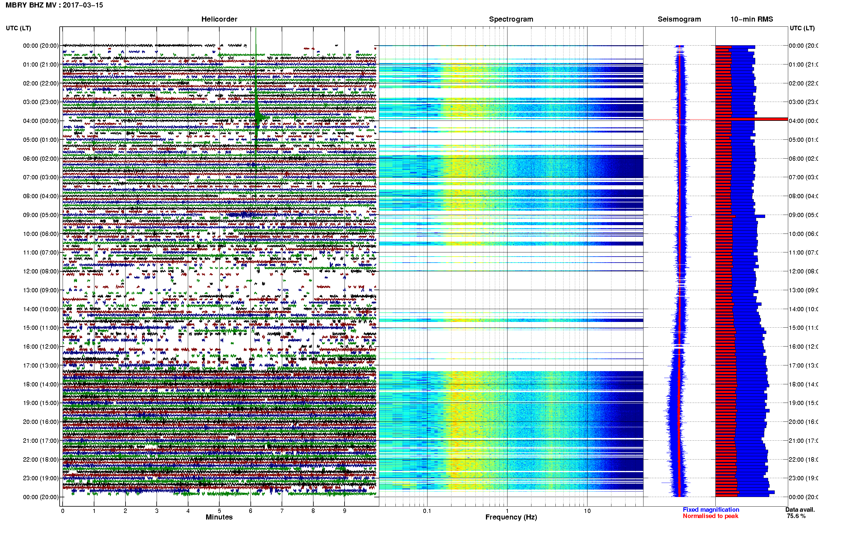This screenshot has height=533, width=852.
Task: Click the title 'MBRY BHZ MV : 2017-03-15'
Action: click(x=54, y=5)
